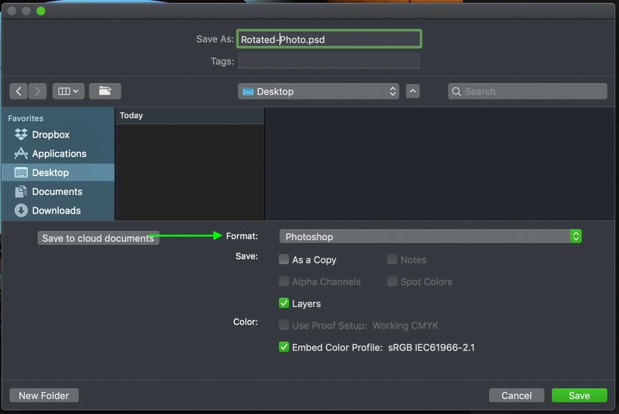Click the new folder toolbar icon

coord(105,91)
